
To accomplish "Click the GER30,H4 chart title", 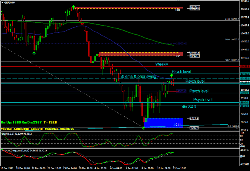I will [x=10, y=3].
